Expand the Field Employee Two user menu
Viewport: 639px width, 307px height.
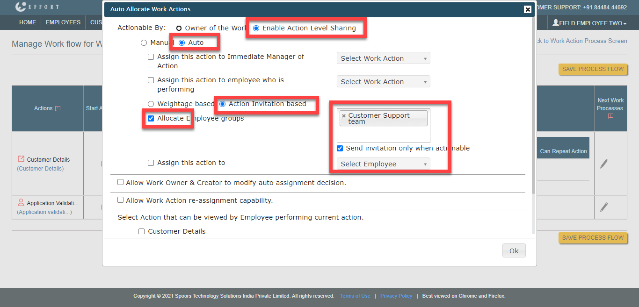pos(589,23)
